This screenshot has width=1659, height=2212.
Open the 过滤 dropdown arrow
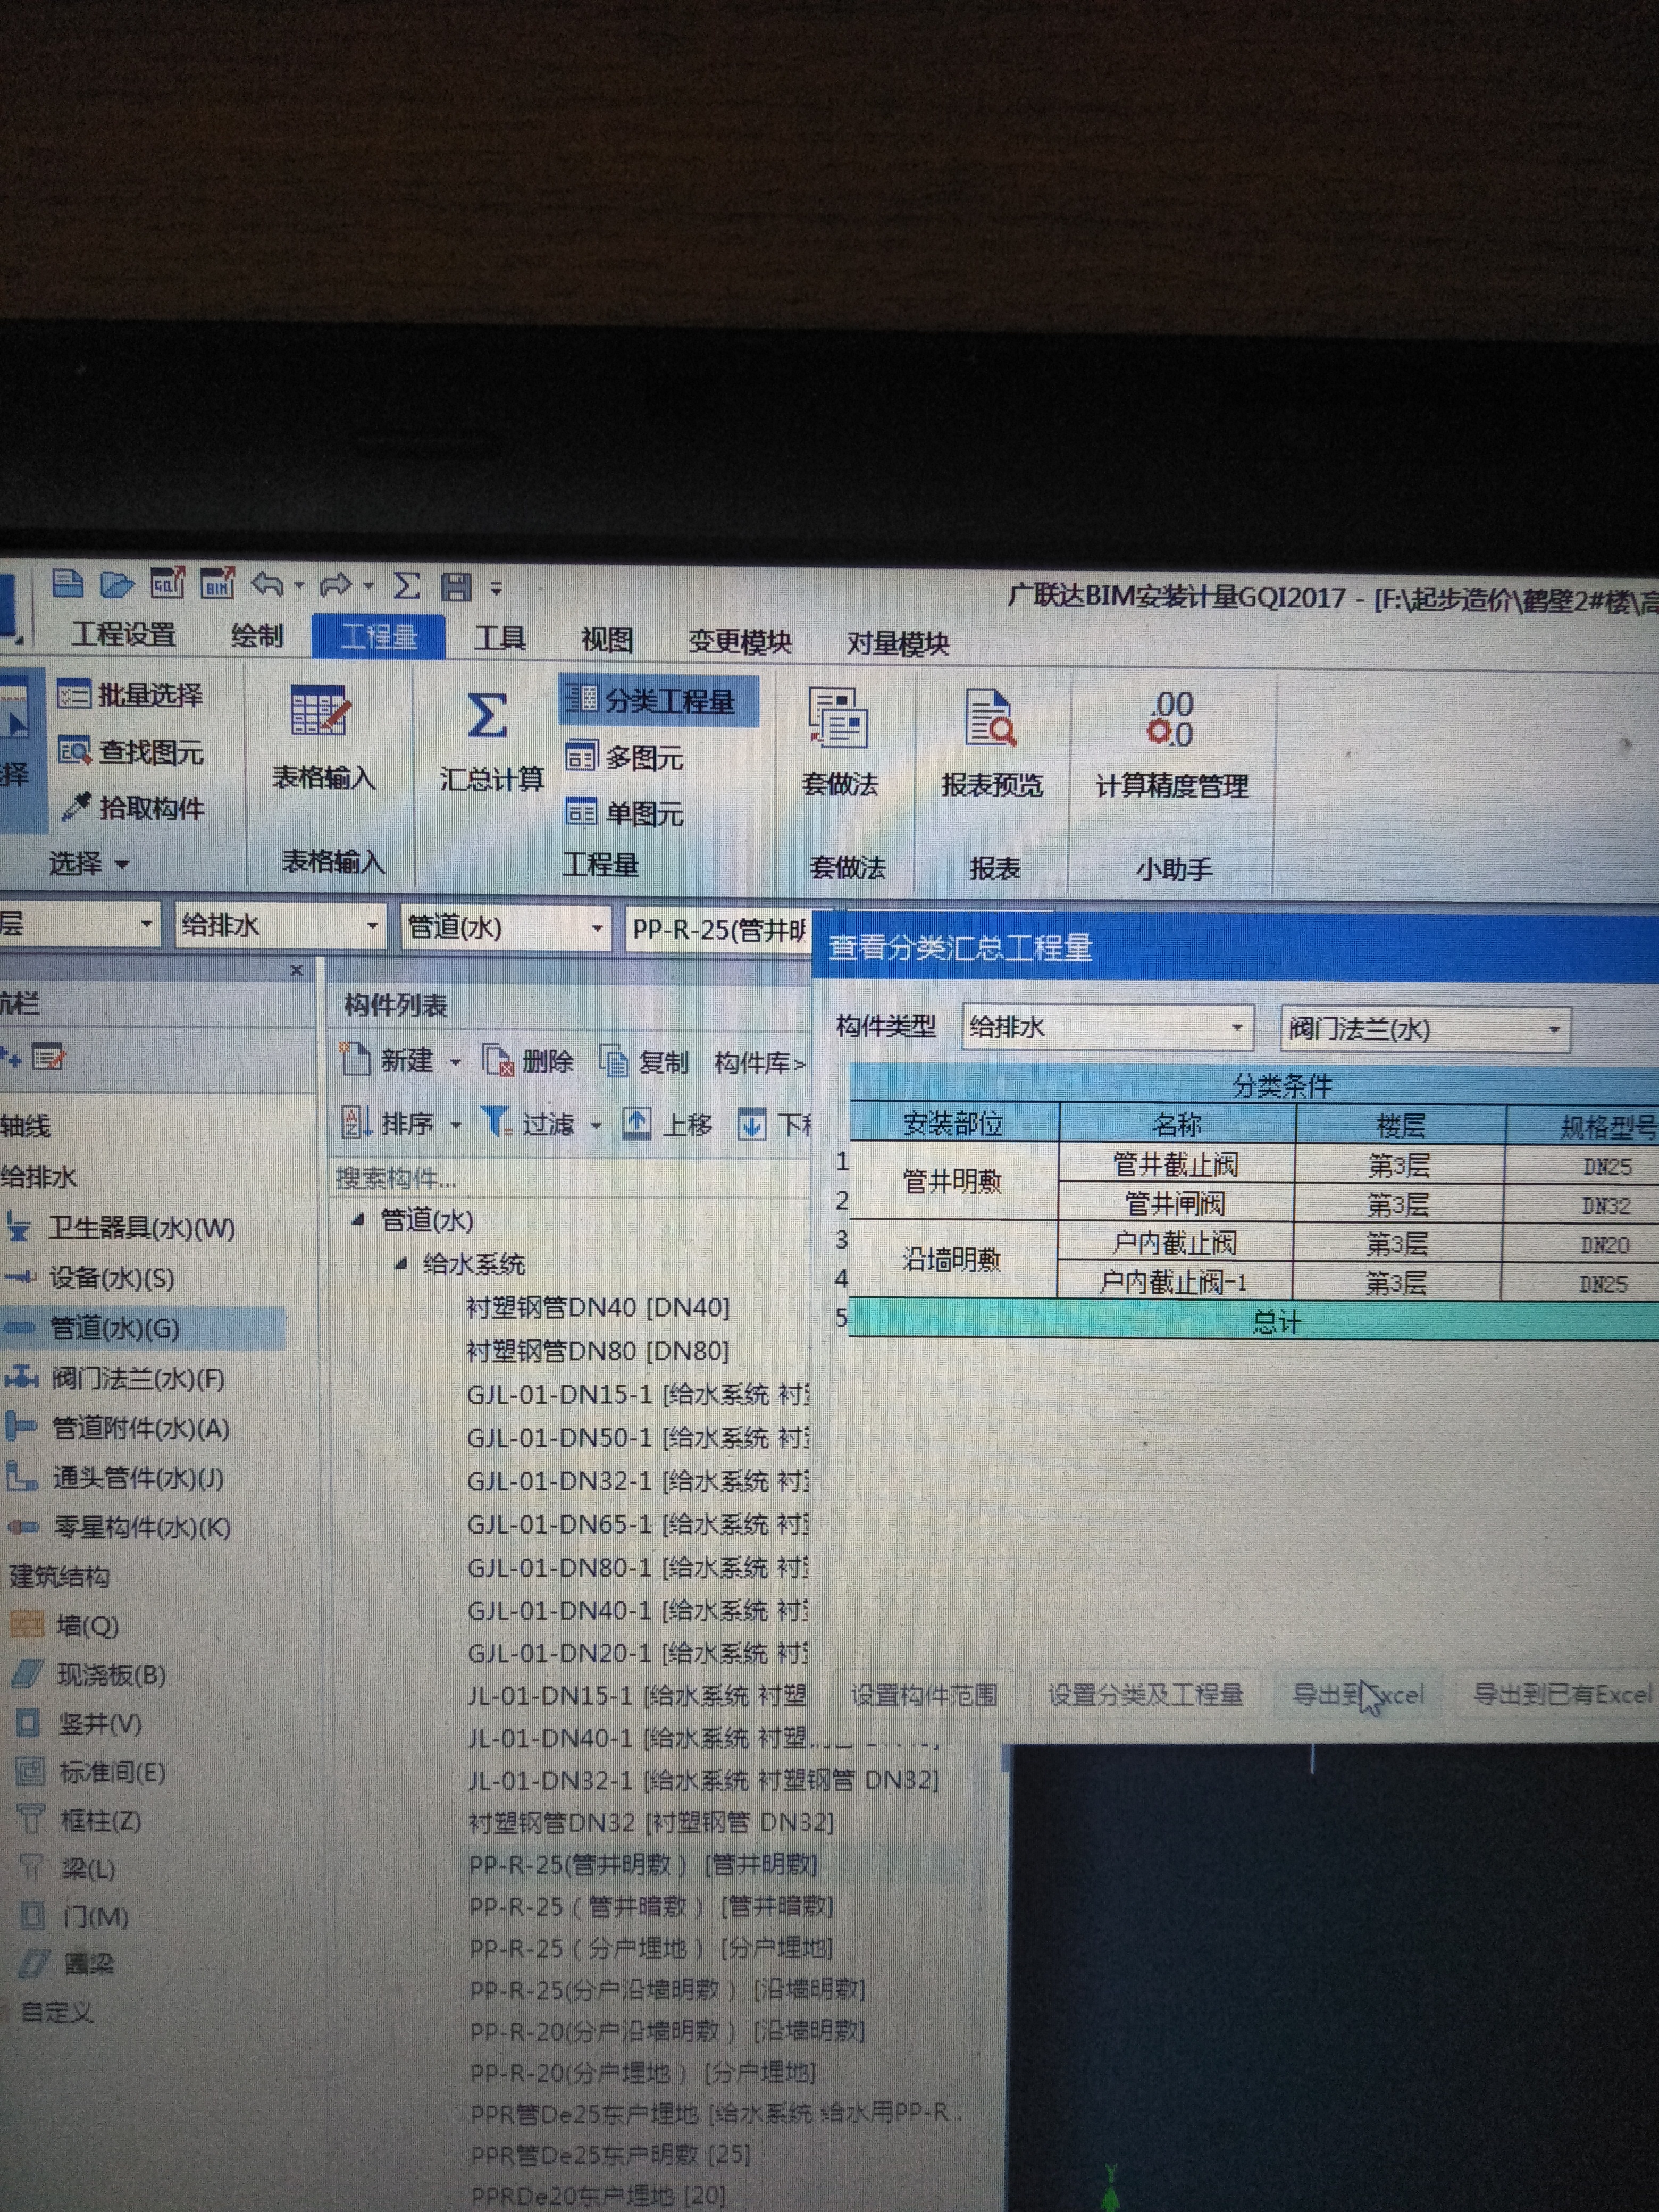[x=596, y=1125]
